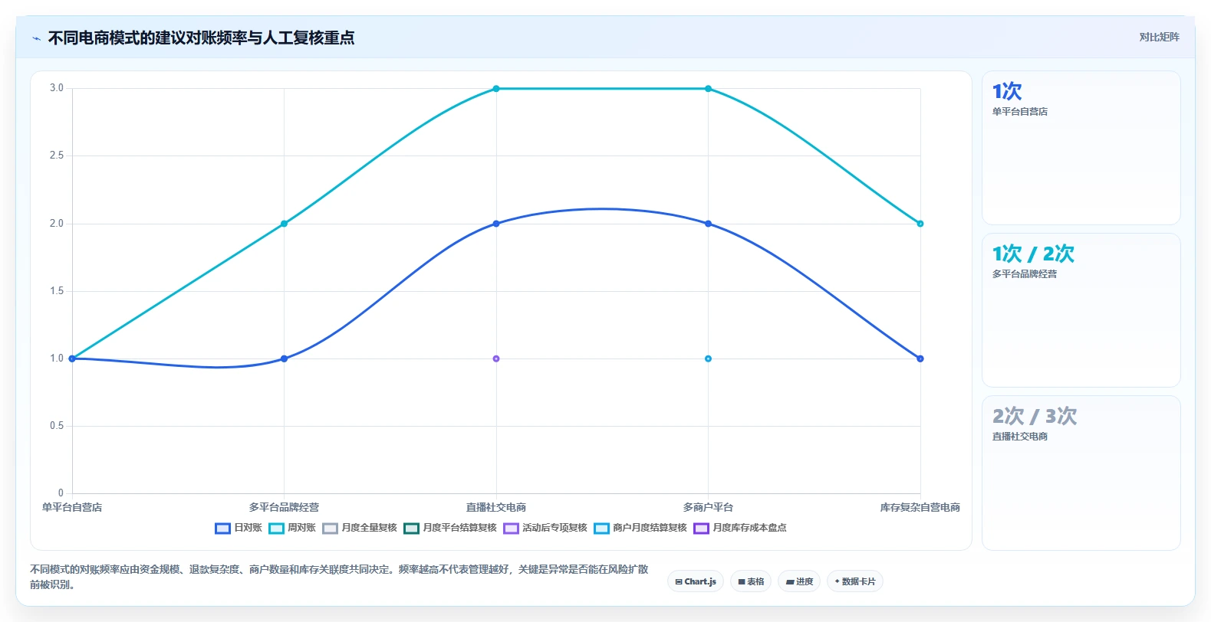Open the 1次 单平台自营店 card
This screenshot has height=622, width=1211.
[x=1081, y=148]
